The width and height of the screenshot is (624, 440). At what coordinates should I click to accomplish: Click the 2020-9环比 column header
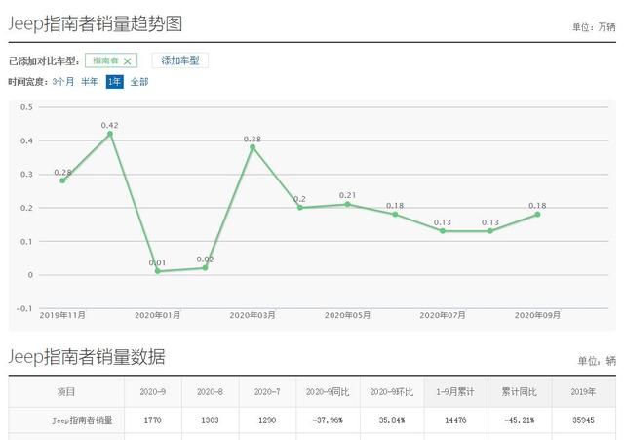[392, 392]
